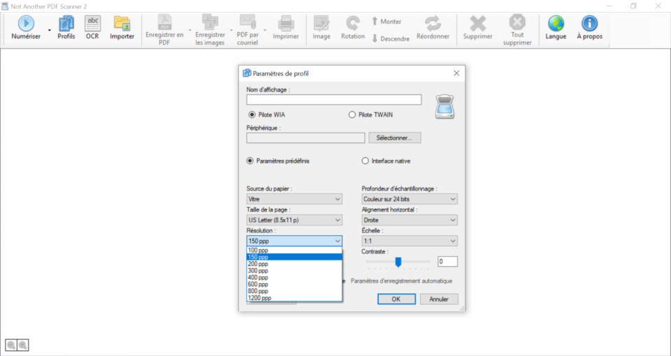Viewport: 671px width, 356px height.
Task: Open the Enregistrer en PDF dropdown arrow
Action: click(190, 30)
